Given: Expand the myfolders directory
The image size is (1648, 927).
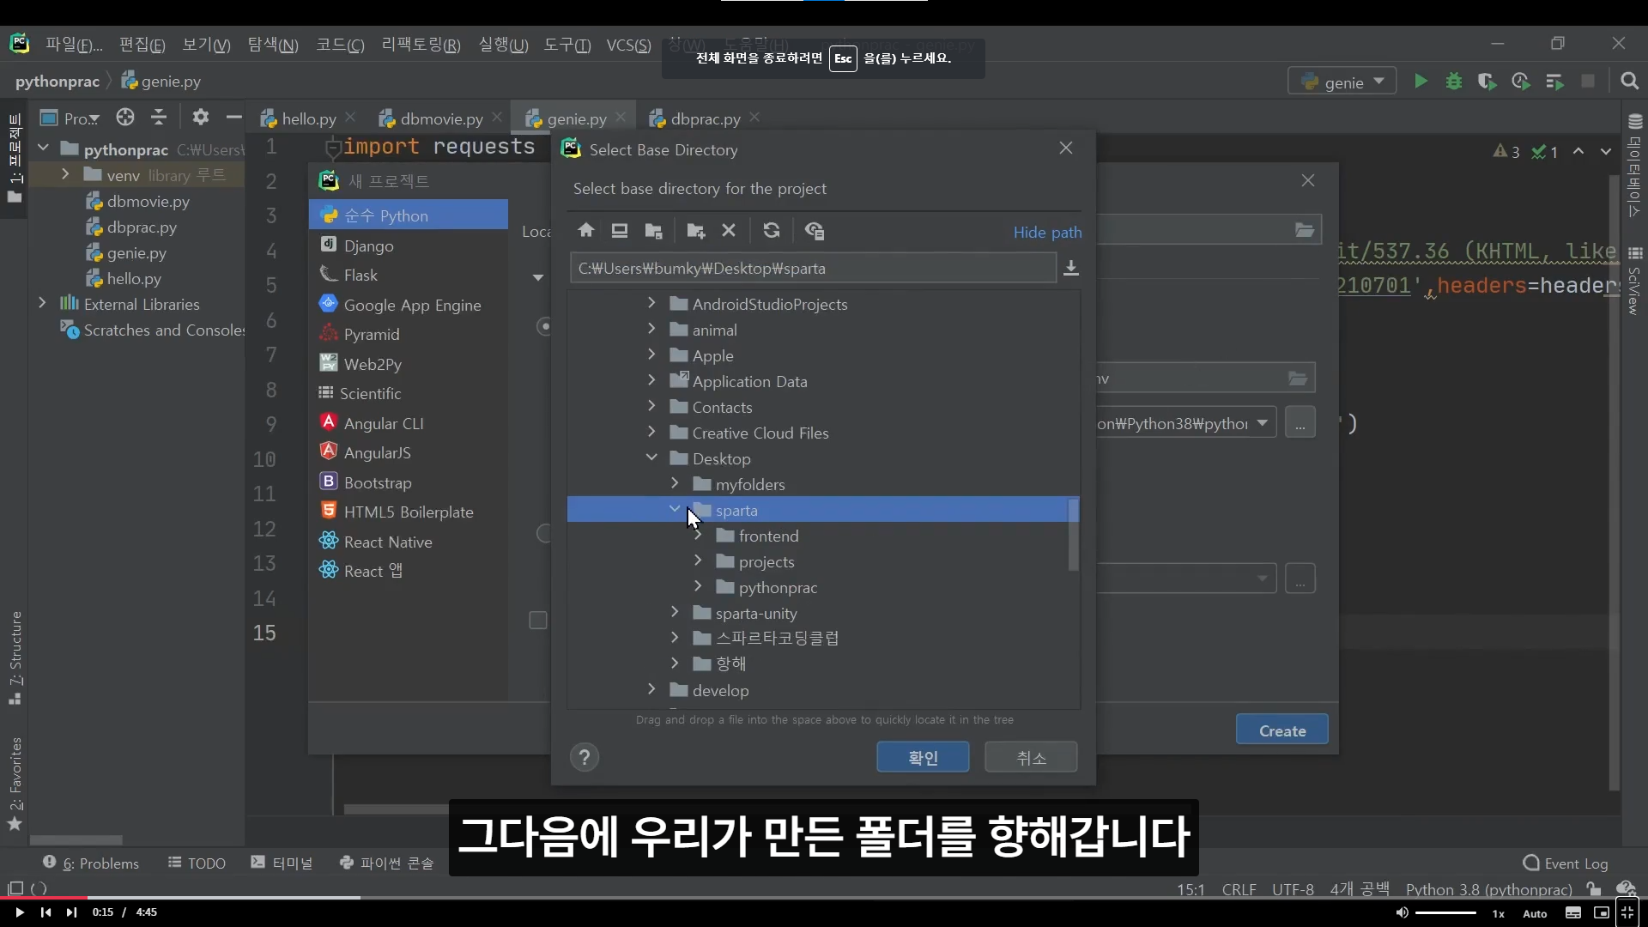Looking at the screenshot, I should 675,483.
